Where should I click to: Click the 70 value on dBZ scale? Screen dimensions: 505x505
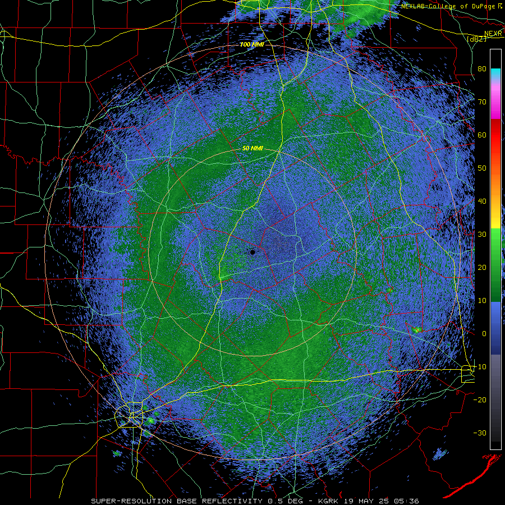482,102
